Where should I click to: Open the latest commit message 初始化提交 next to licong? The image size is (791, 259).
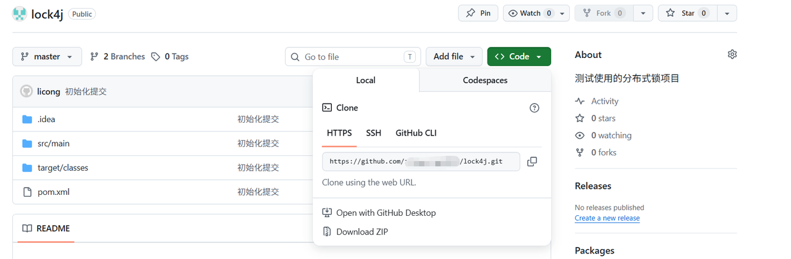[x=86, y=91]
